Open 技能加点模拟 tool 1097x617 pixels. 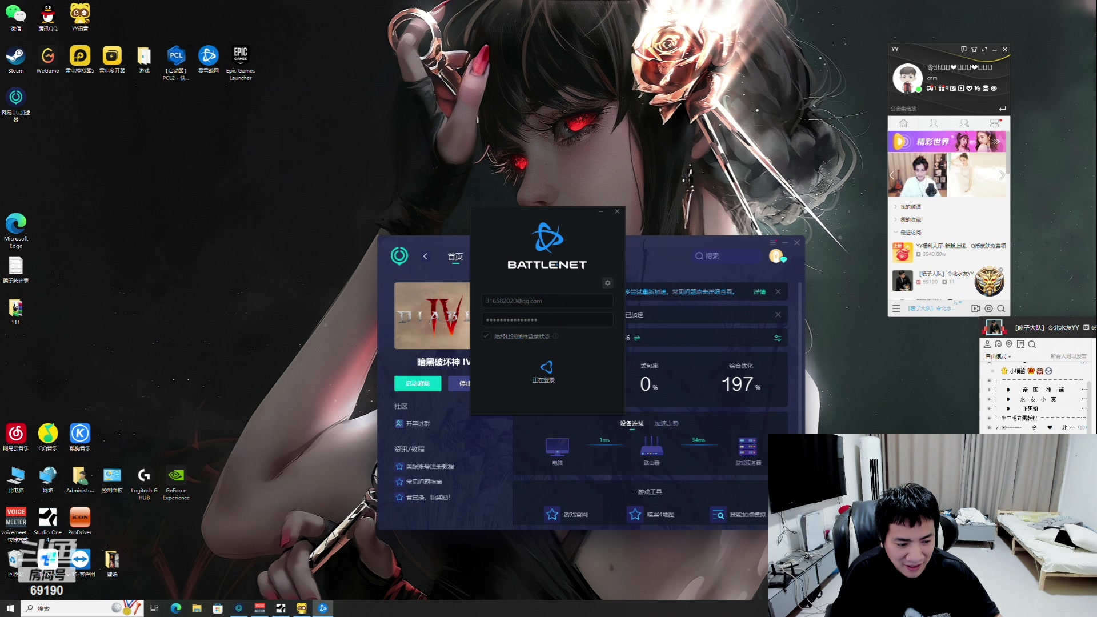[738, 514]
